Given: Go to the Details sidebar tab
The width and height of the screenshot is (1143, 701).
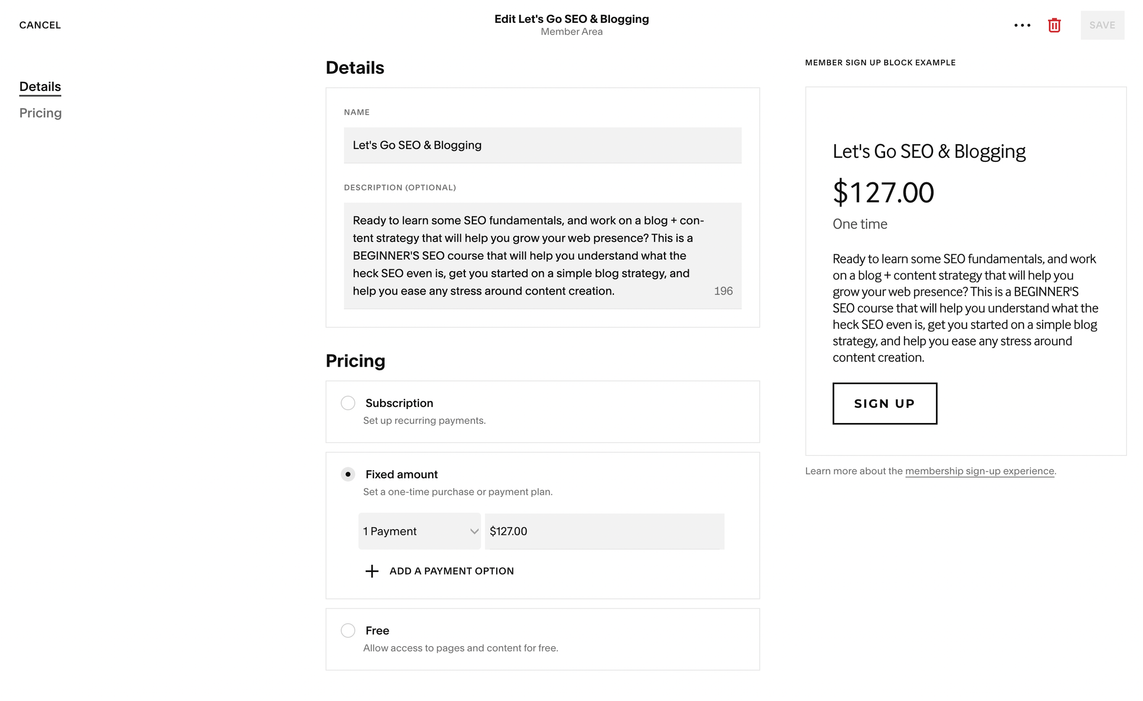Looking at the screenshot, I should coord(40,87).
